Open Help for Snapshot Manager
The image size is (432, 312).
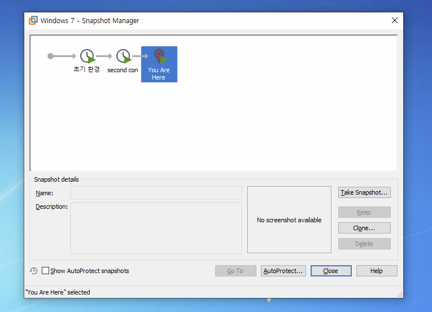point(377,271)
